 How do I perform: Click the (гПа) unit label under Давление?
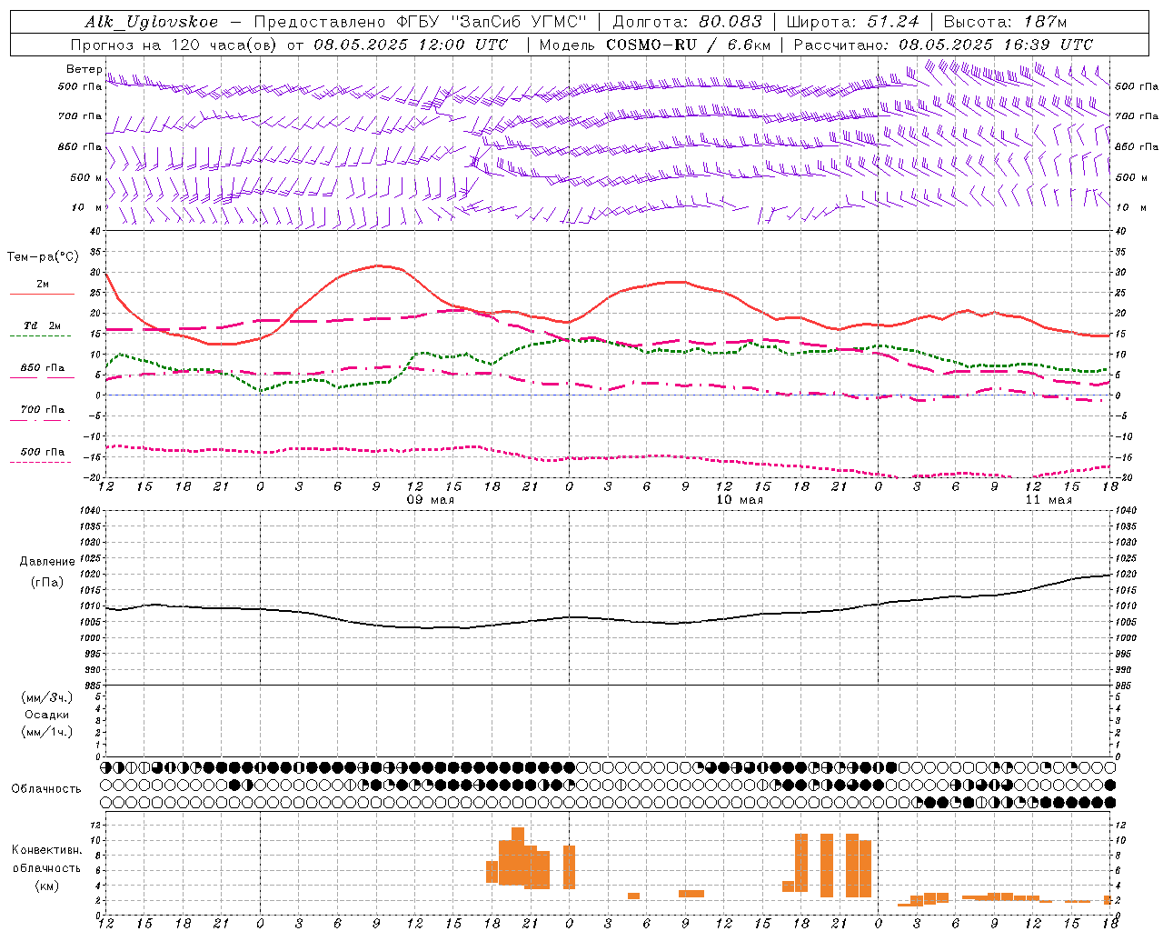47,583
